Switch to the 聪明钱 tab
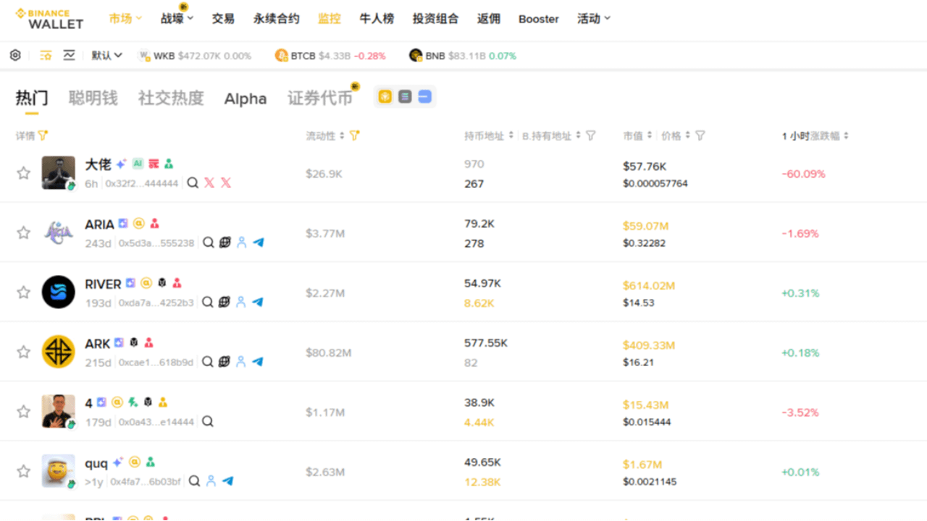 [x=93, y=98]
